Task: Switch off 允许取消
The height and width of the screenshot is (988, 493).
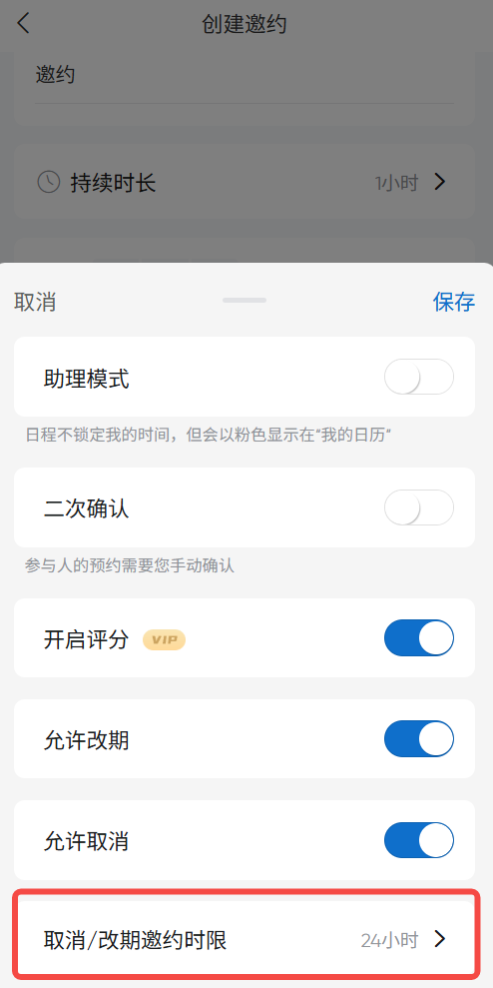Action: (419, 840)
